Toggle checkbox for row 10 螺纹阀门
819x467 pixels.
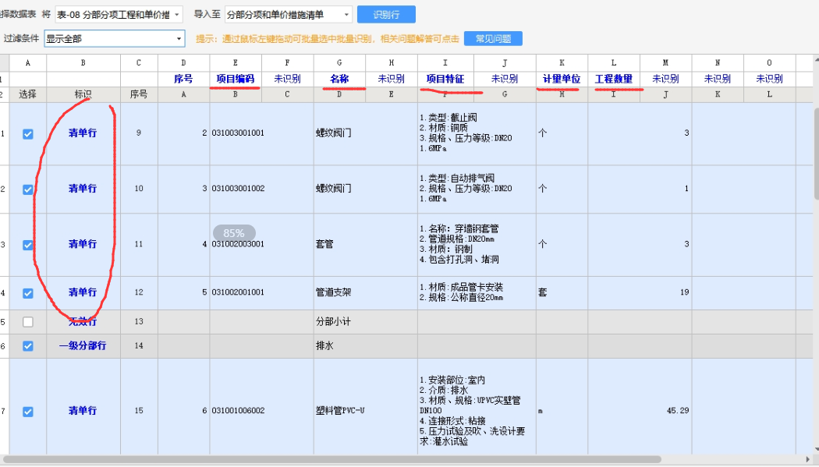point(27,189)
